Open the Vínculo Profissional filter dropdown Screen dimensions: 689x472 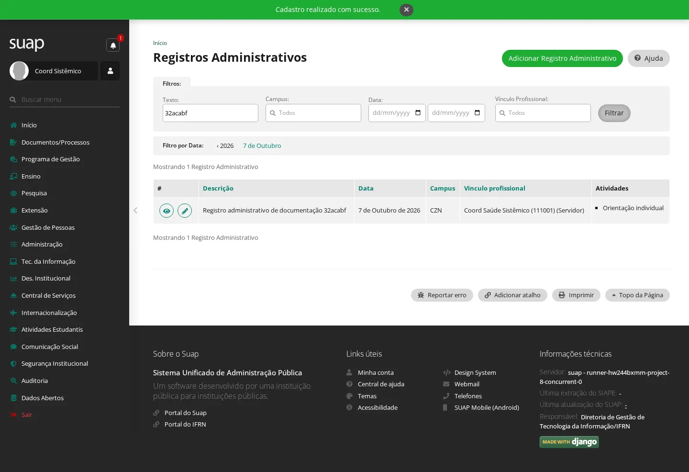coord(543,113)
